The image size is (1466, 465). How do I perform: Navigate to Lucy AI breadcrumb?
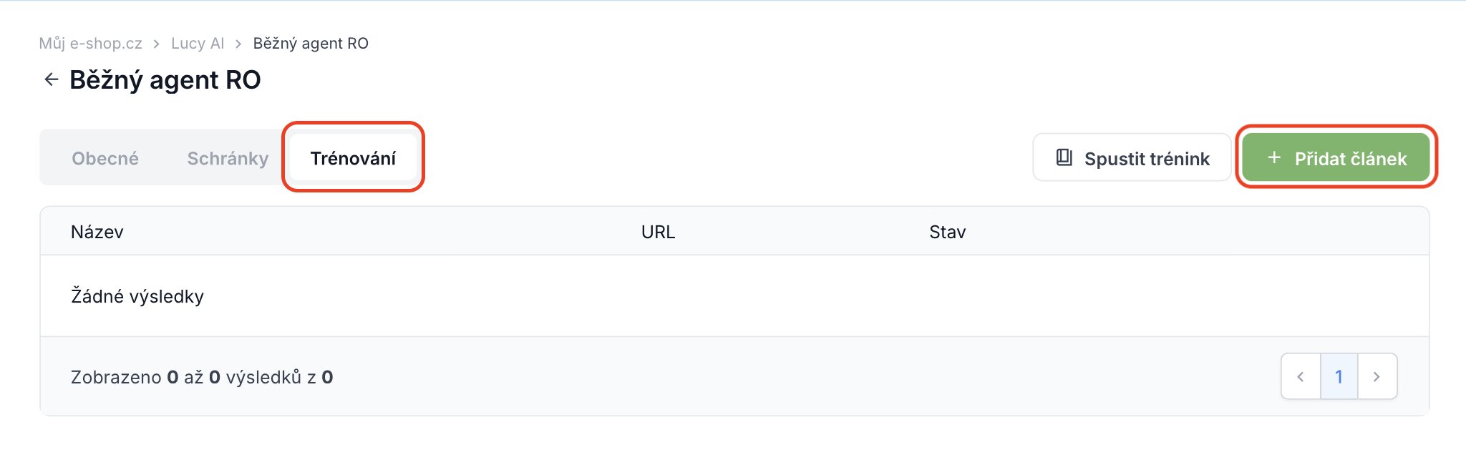point(198,44)
